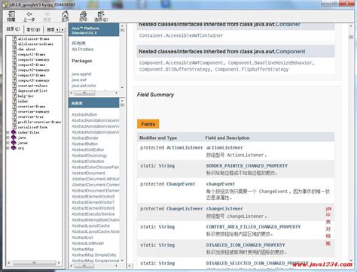The width and height of the screenshot is (357, 272).
Task: Click purple book icon for javax
Action: click(14, 143)
